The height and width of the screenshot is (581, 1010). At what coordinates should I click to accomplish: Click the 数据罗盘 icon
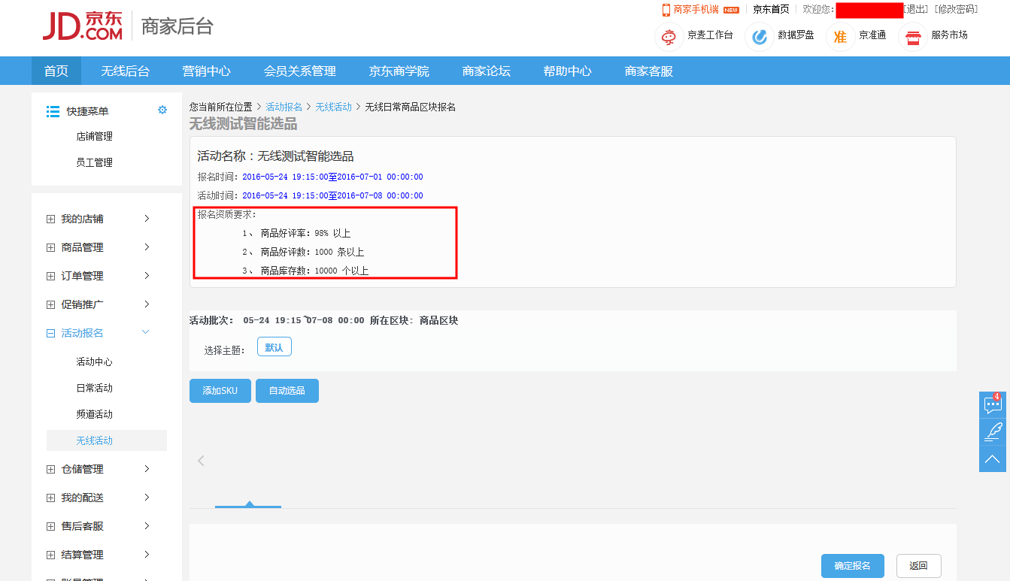[760, 36]
